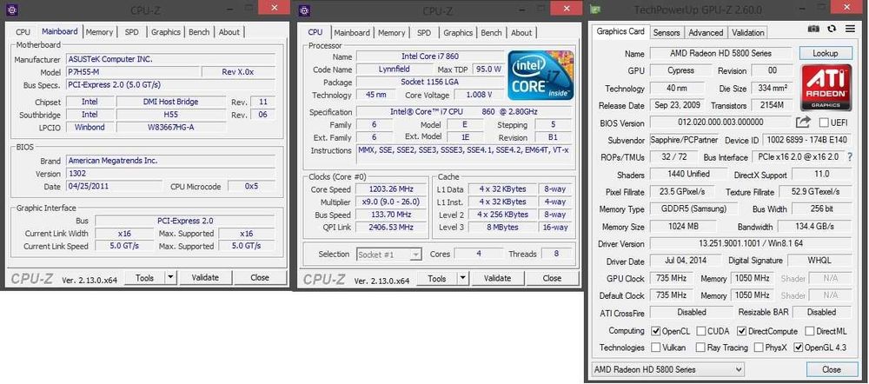Click Validate in the middle CPU-Z window

click(497, 278)
